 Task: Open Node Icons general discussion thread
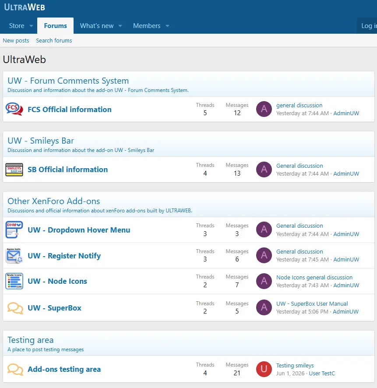tap(314, 277)
